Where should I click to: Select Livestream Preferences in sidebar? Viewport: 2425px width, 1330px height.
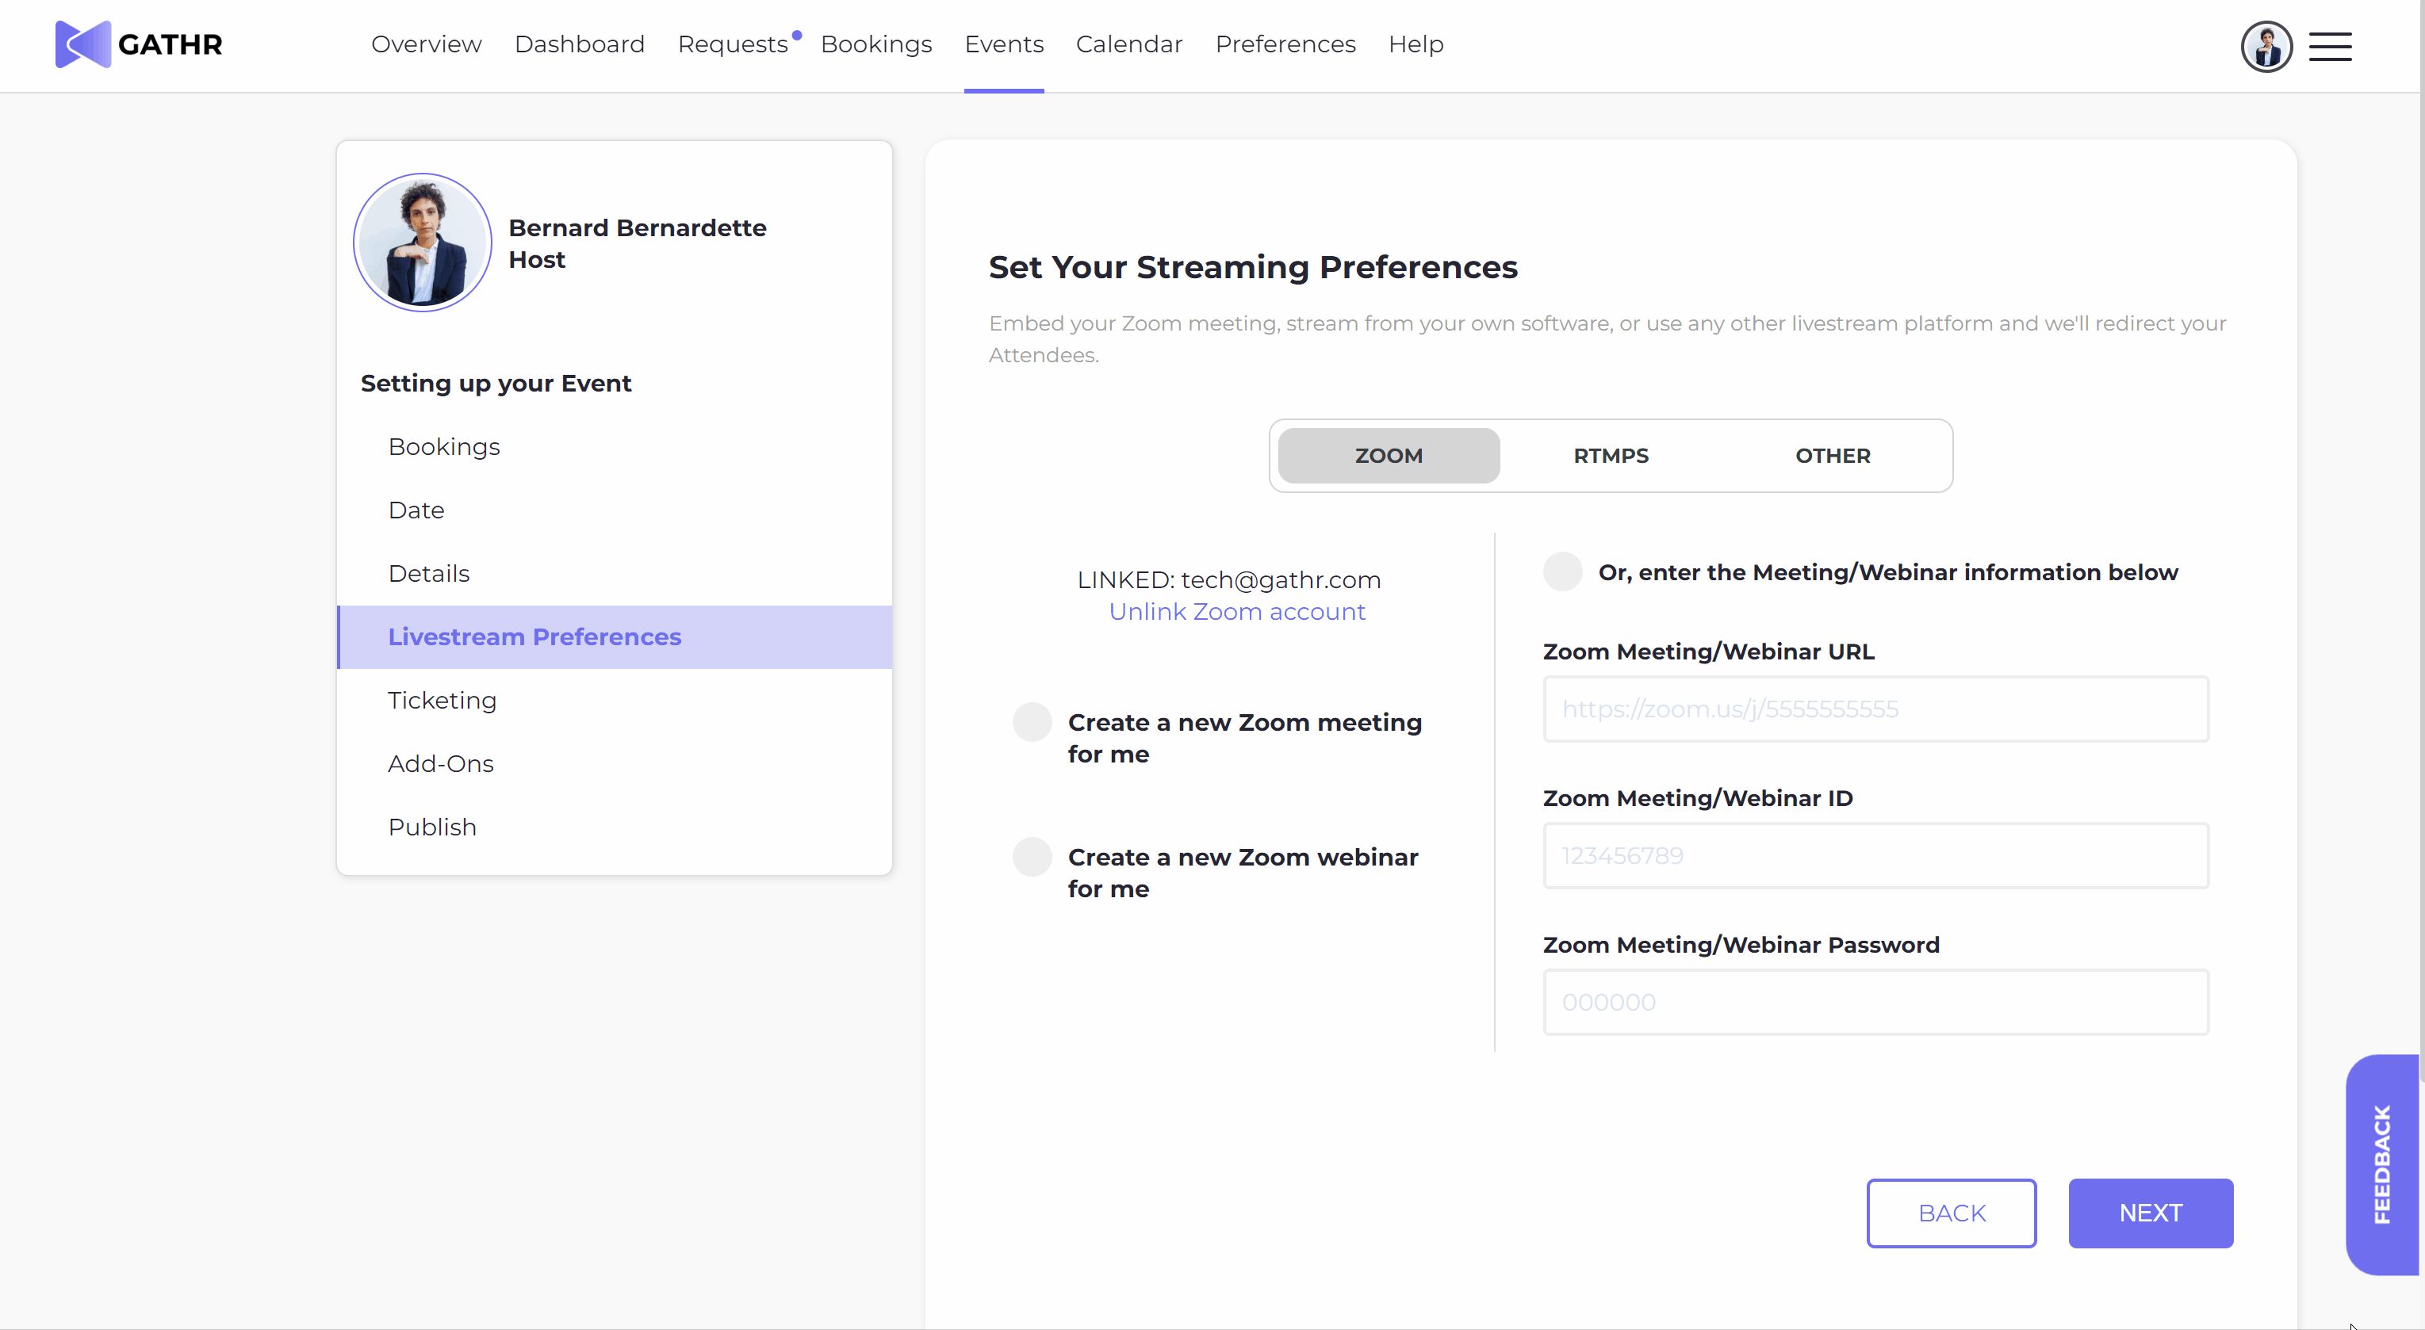point(615,636)
